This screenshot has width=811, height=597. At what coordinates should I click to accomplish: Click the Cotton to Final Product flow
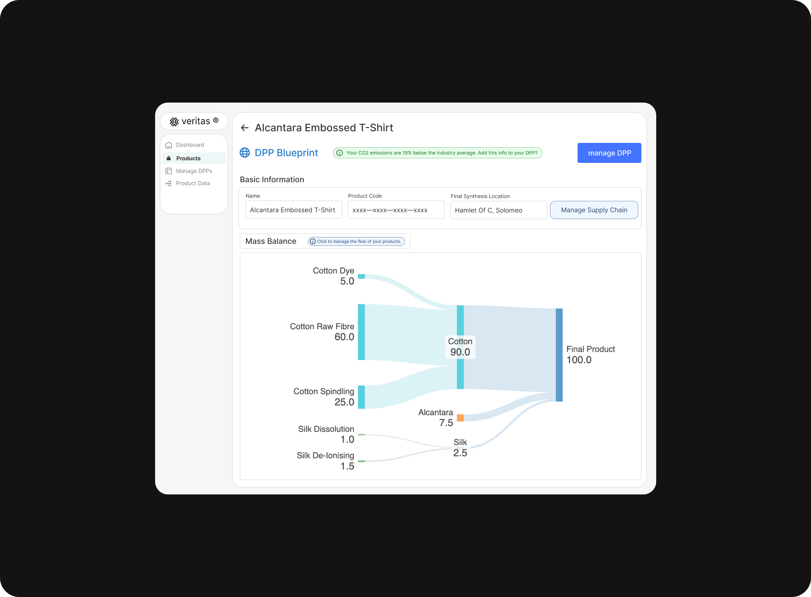tap(509, 349)
